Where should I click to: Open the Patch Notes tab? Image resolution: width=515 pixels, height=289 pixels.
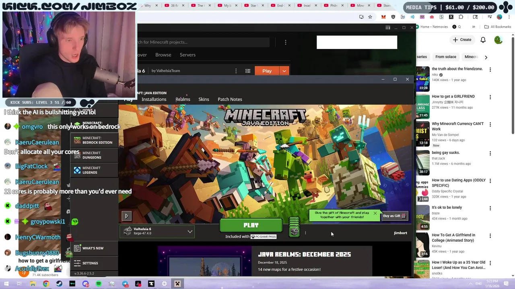(230, 99)
